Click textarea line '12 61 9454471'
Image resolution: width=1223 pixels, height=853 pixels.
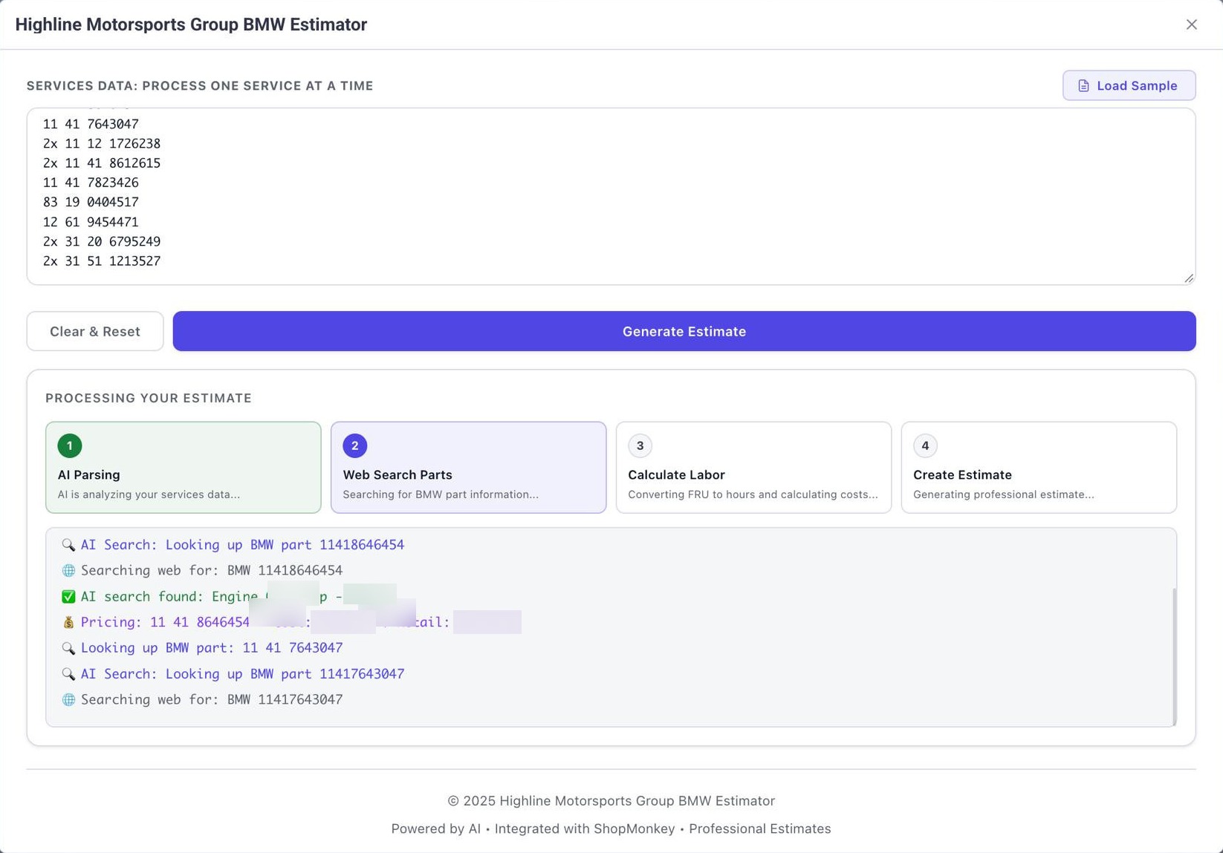[x=91, y=222]
